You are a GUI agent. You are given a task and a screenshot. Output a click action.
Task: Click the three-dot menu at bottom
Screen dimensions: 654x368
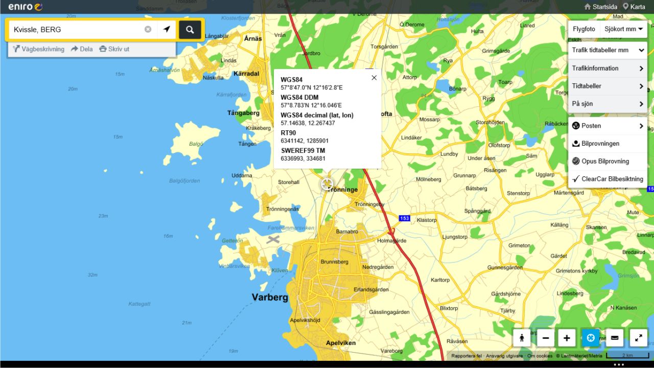[619, 364]
